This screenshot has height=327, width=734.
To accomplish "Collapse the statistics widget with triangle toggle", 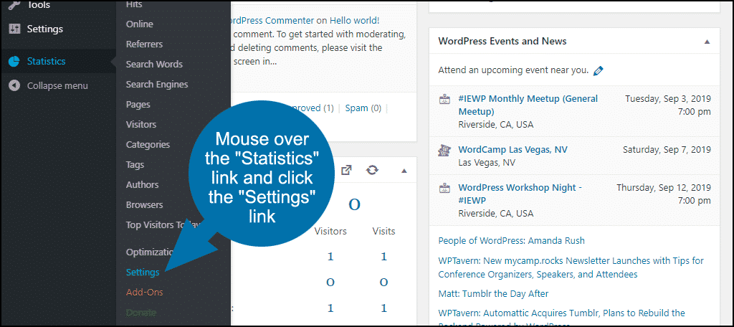I will tap(404, 171).
